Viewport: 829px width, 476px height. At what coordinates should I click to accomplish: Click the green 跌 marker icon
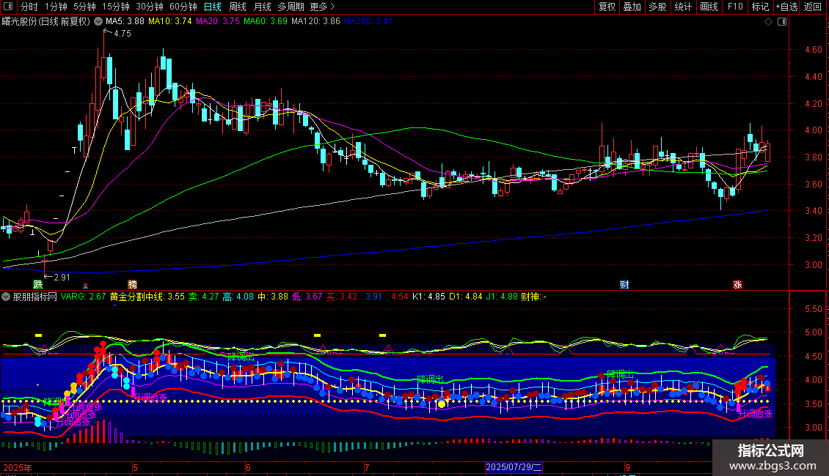[x=37, y=284]
